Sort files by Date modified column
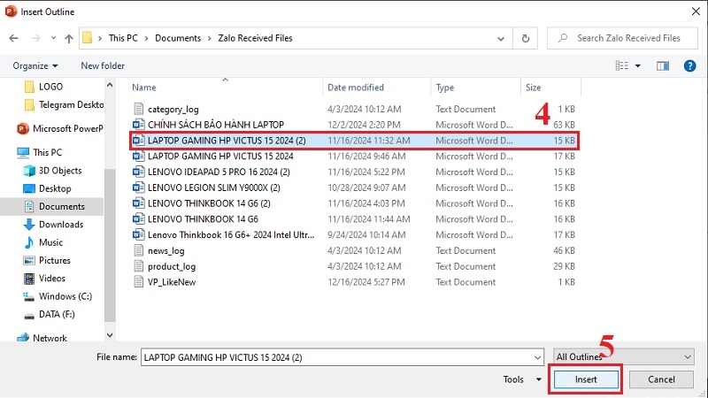The width and height of the screenshot is (708, 398). coord(356,88)
